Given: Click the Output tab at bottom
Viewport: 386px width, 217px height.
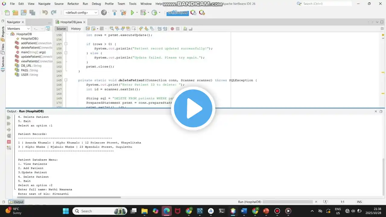Looking at the screenshot, I should coord(16,202).
